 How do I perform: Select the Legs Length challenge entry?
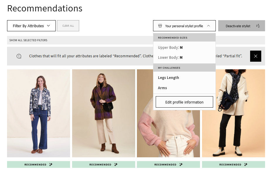tap(169, 77)
